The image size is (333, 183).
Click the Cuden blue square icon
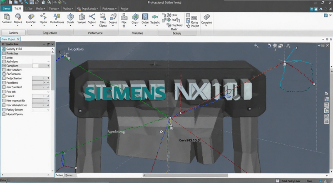[145, 17]
